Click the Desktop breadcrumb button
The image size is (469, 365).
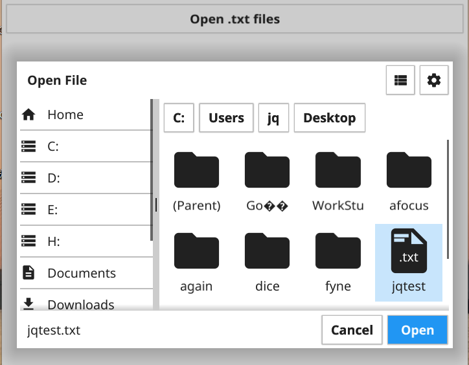pyautogui.click(x=329, y=118)
